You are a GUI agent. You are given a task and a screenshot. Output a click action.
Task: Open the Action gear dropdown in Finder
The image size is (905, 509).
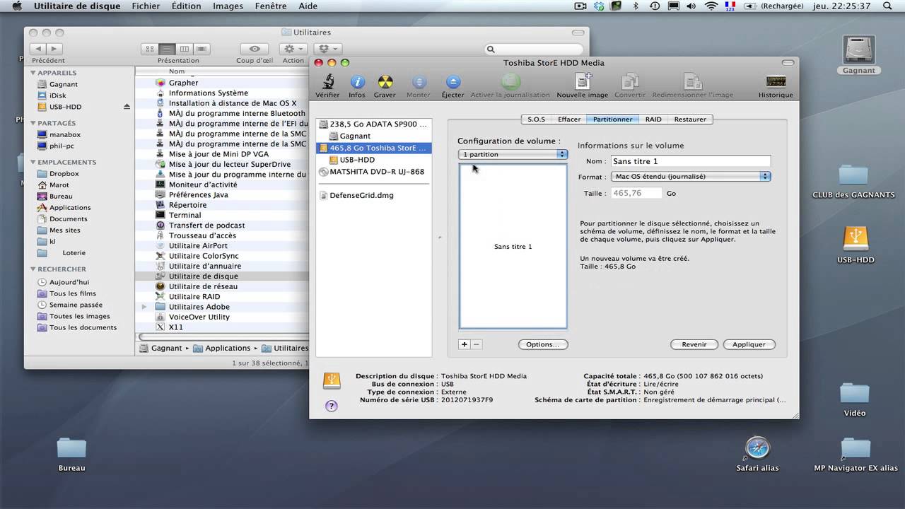(x=293, y=49)
